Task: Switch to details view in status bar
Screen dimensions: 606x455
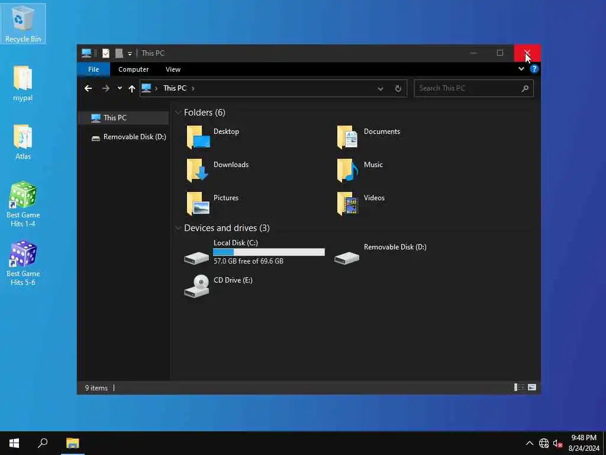Action: click(x=518, y=387)
